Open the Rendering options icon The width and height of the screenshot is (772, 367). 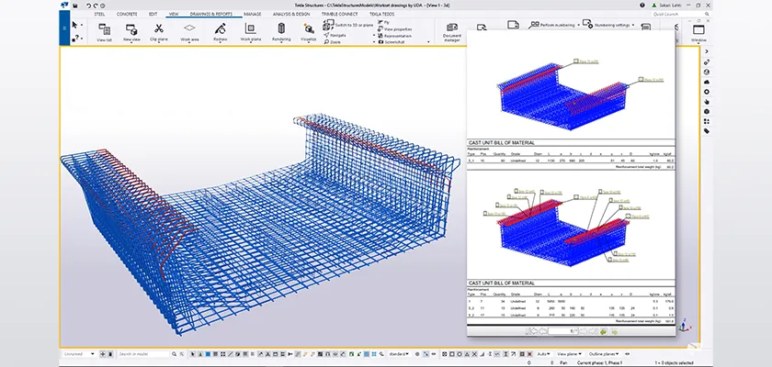tap(281, 32)
